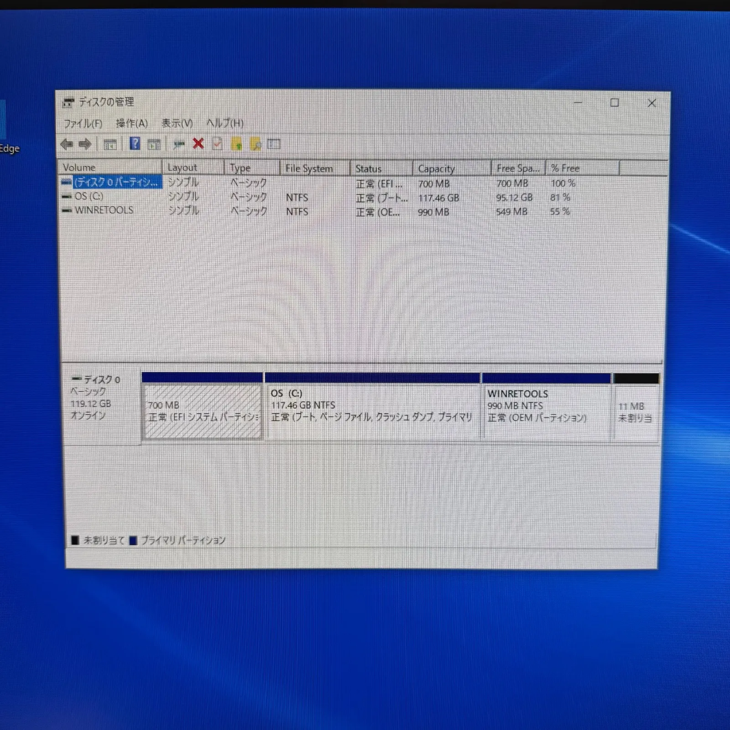Select the 11 MB unallocated space block

(x=636, y=412)
